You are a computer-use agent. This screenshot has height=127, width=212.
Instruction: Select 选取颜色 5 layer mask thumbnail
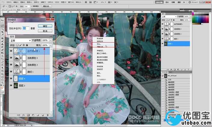coord(24,58)
